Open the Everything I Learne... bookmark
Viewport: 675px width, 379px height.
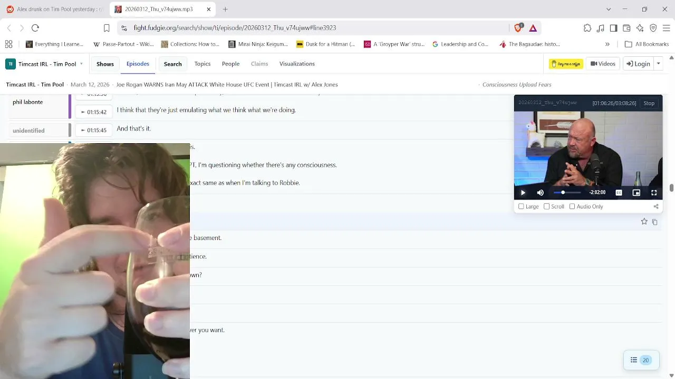click(55, 44)
